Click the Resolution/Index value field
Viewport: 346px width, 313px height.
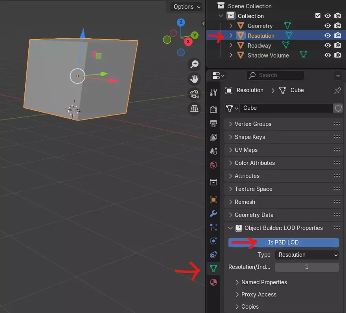(307, 267)
